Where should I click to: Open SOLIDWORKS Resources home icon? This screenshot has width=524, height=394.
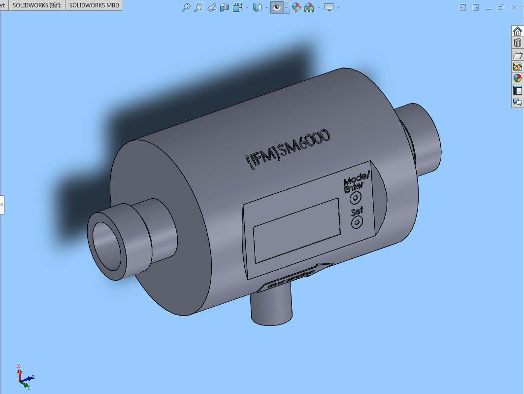tap(517, 31)
